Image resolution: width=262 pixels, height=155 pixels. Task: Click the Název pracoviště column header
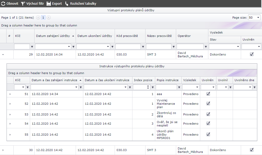pyautogui.click(x=159, y=36)
